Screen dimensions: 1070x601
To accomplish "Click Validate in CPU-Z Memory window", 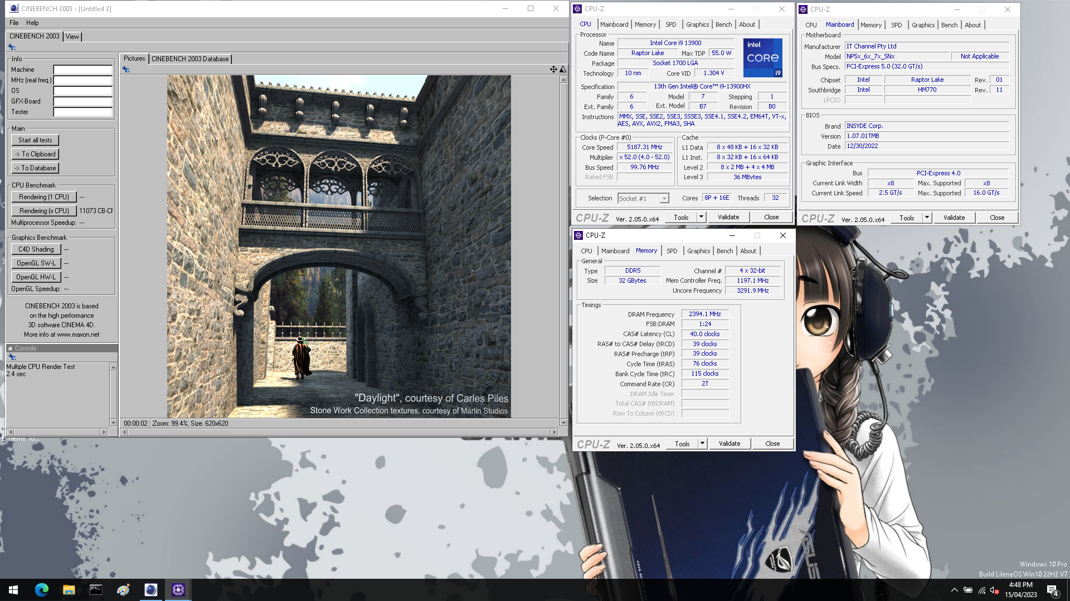I will pyautogui.click(x=729, y=444).
